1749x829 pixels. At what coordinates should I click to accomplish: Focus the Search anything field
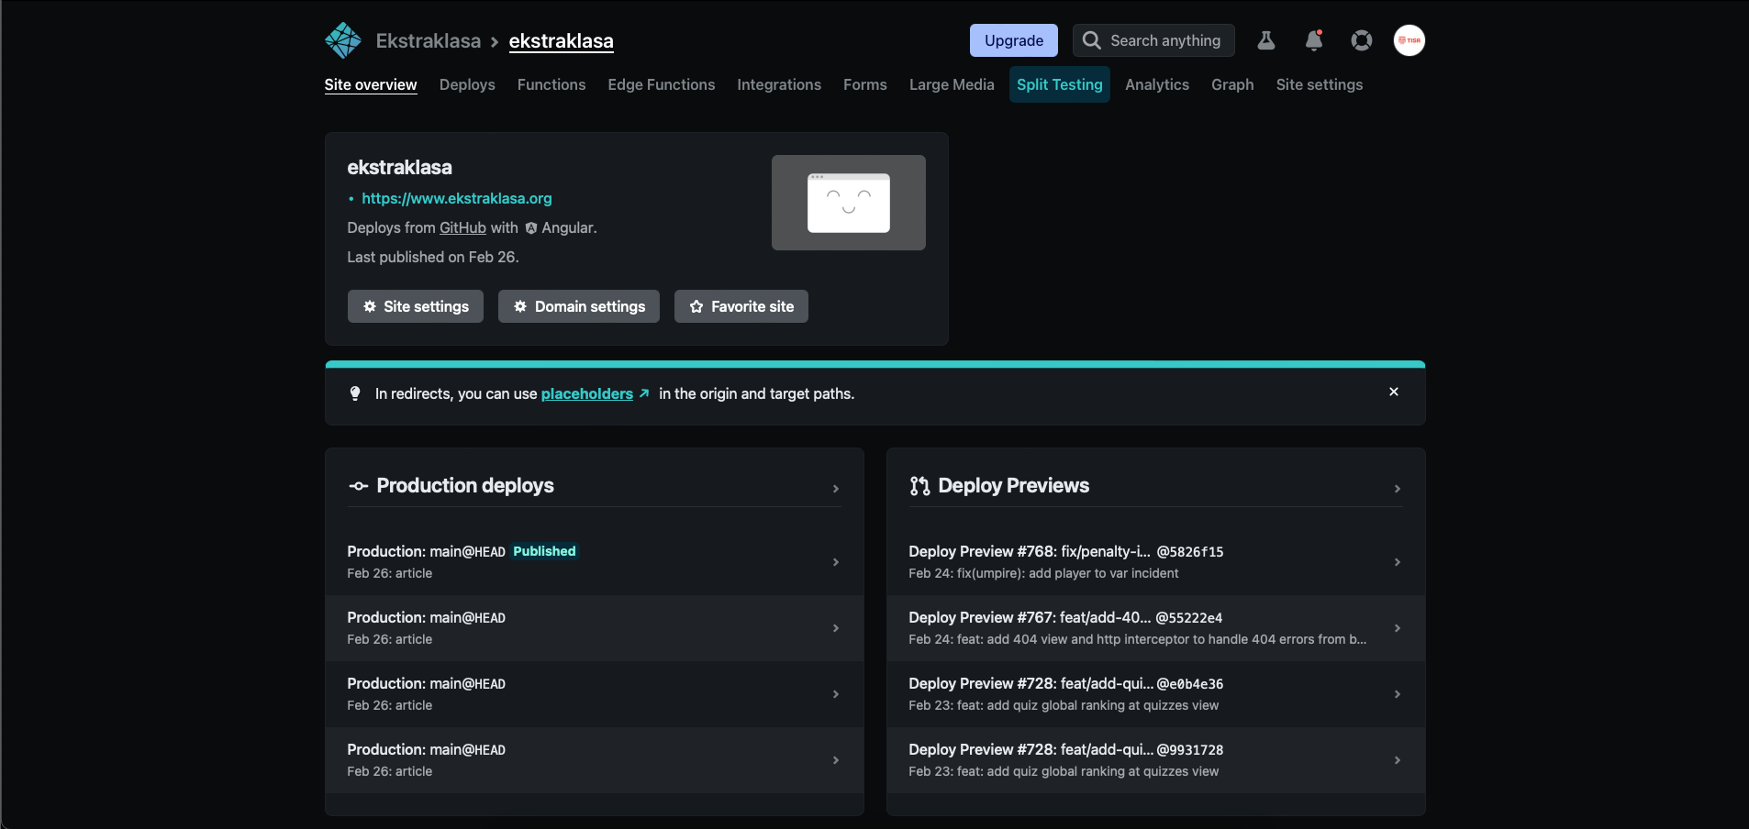[x=1153, y=40]
